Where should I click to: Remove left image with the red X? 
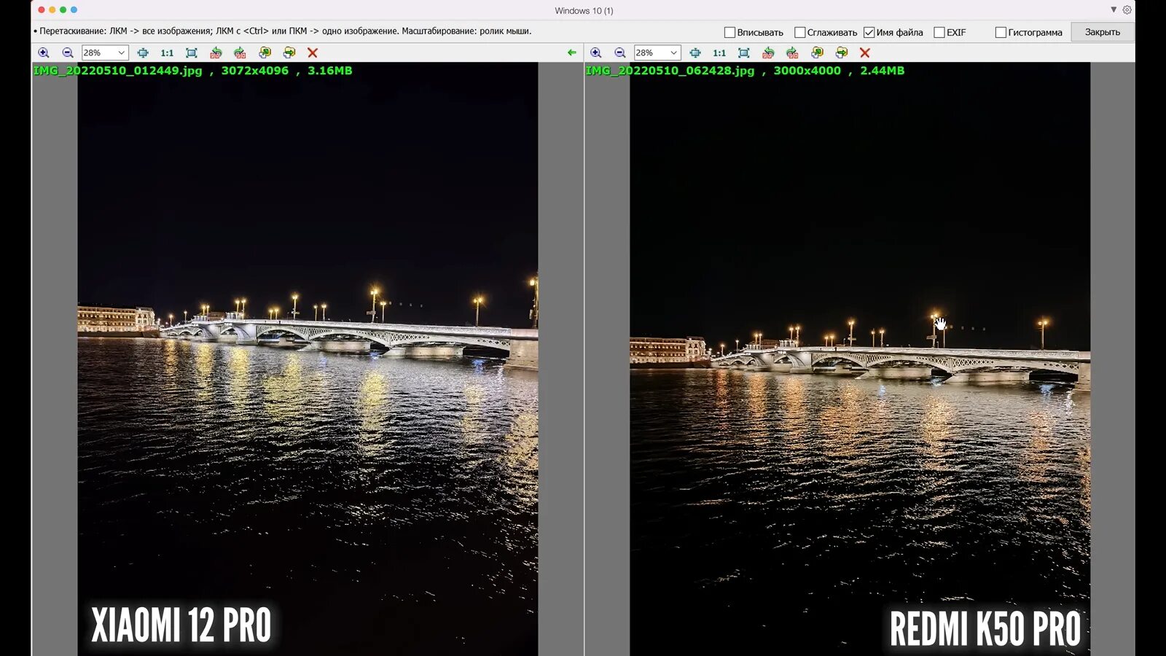coord(313,52)
